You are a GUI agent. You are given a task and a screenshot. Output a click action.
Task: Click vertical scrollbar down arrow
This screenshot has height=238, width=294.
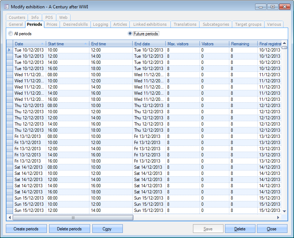(284, 211)
